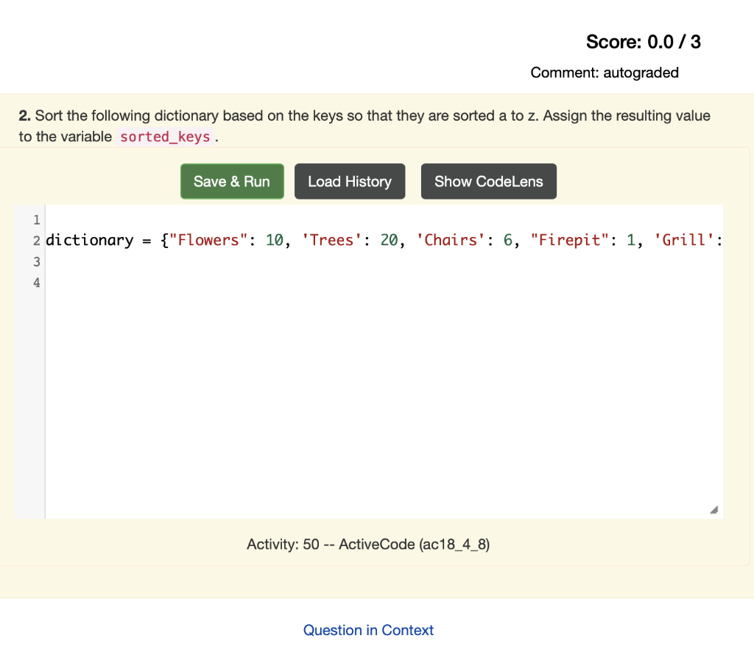
Task: Click the highlighted sorted_keys variable name
Action: [x=165, y=136]
